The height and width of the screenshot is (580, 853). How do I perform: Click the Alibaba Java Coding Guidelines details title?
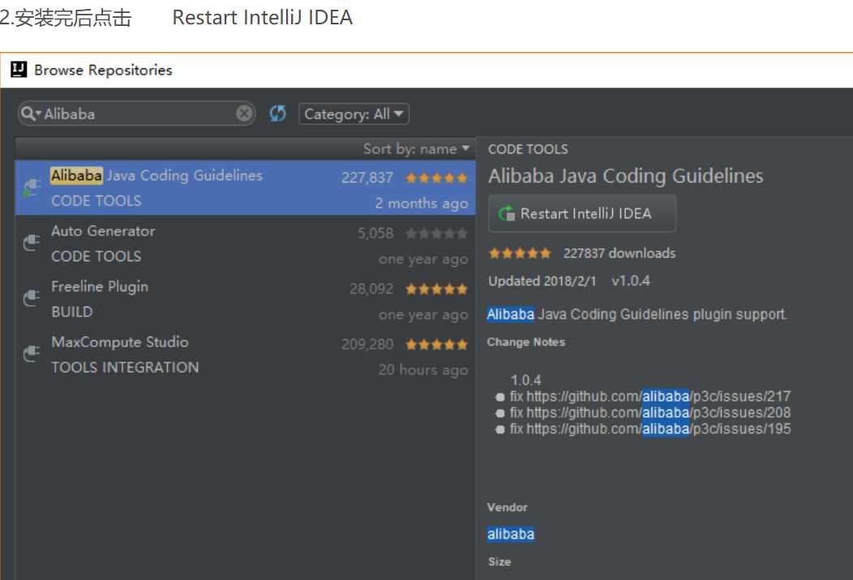626,176
